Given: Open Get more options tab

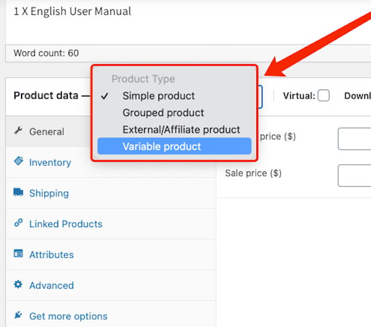Looking at the screenshot, I should (110, 314).
